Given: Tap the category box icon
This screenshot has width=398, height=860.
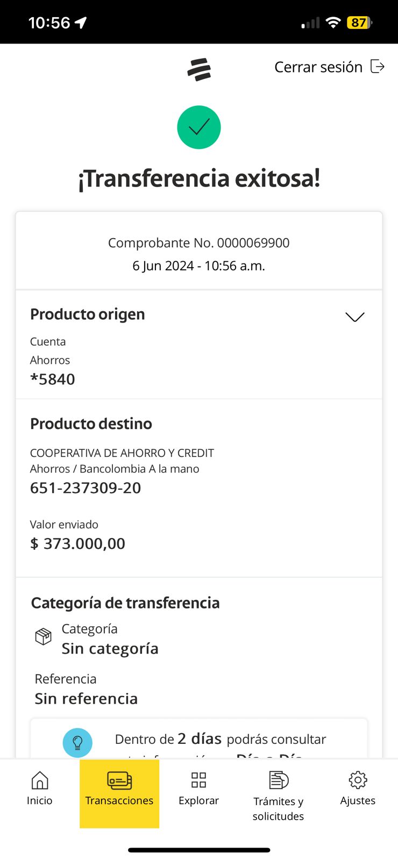Looking at the screenshot, I should pos(43,636).
